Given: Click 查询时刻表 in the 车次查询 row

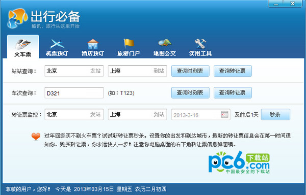Looking at the screenshot, I should coord(190,93).
